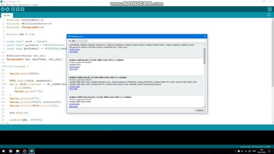Open the Файл menu

click(3, 5)
